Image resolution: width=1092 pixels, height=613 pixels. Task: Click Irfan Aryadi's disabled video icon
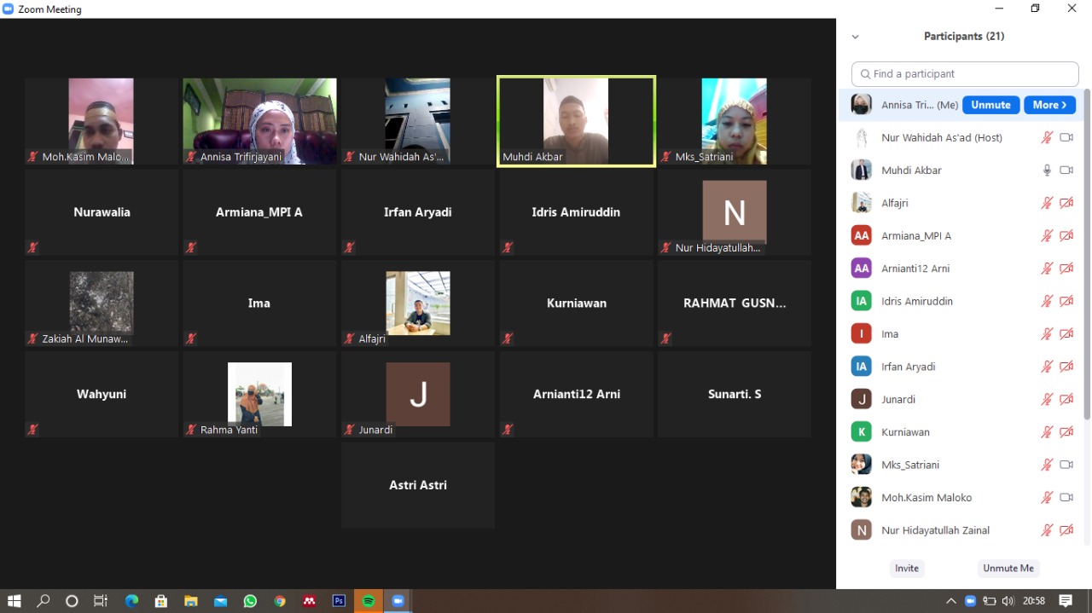1066,367
